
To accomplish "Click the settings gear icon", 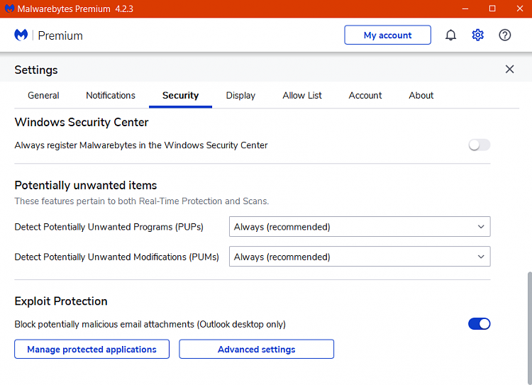I will (x=477, y=35).
